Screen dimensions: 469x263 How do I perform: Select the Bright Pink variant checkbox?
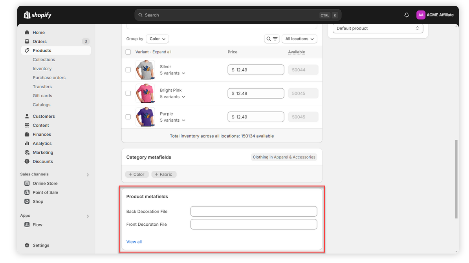(x=128, y=93)
